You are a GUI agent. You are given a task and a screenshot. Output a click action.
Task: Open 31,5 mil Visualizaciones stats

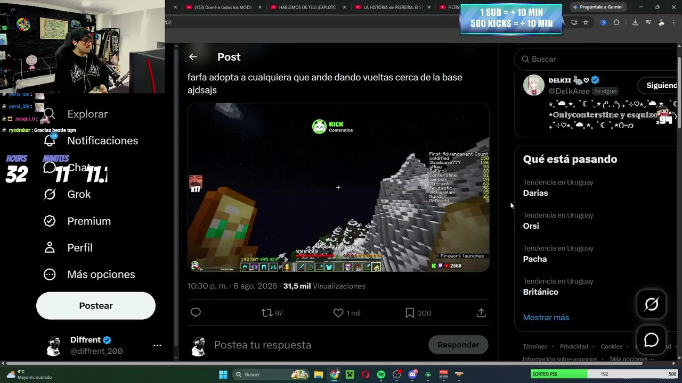(x=324, y=286)
